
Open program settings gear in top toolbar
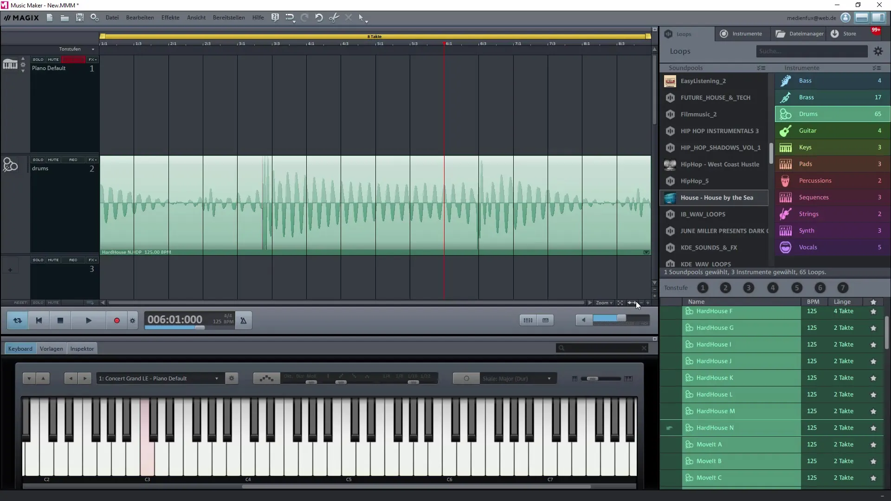click(95, 18)
